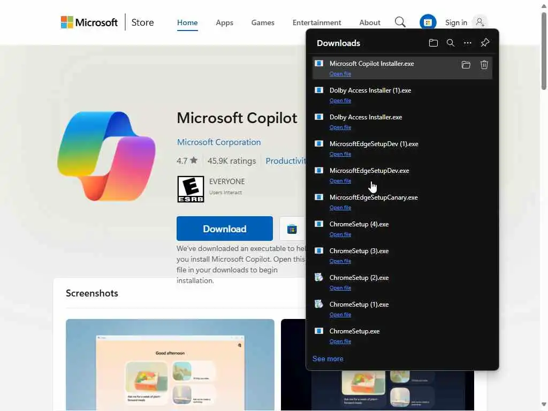
Task: Show Microsoft Copilot Installer.exe in folder
Action: coord(466,65)
